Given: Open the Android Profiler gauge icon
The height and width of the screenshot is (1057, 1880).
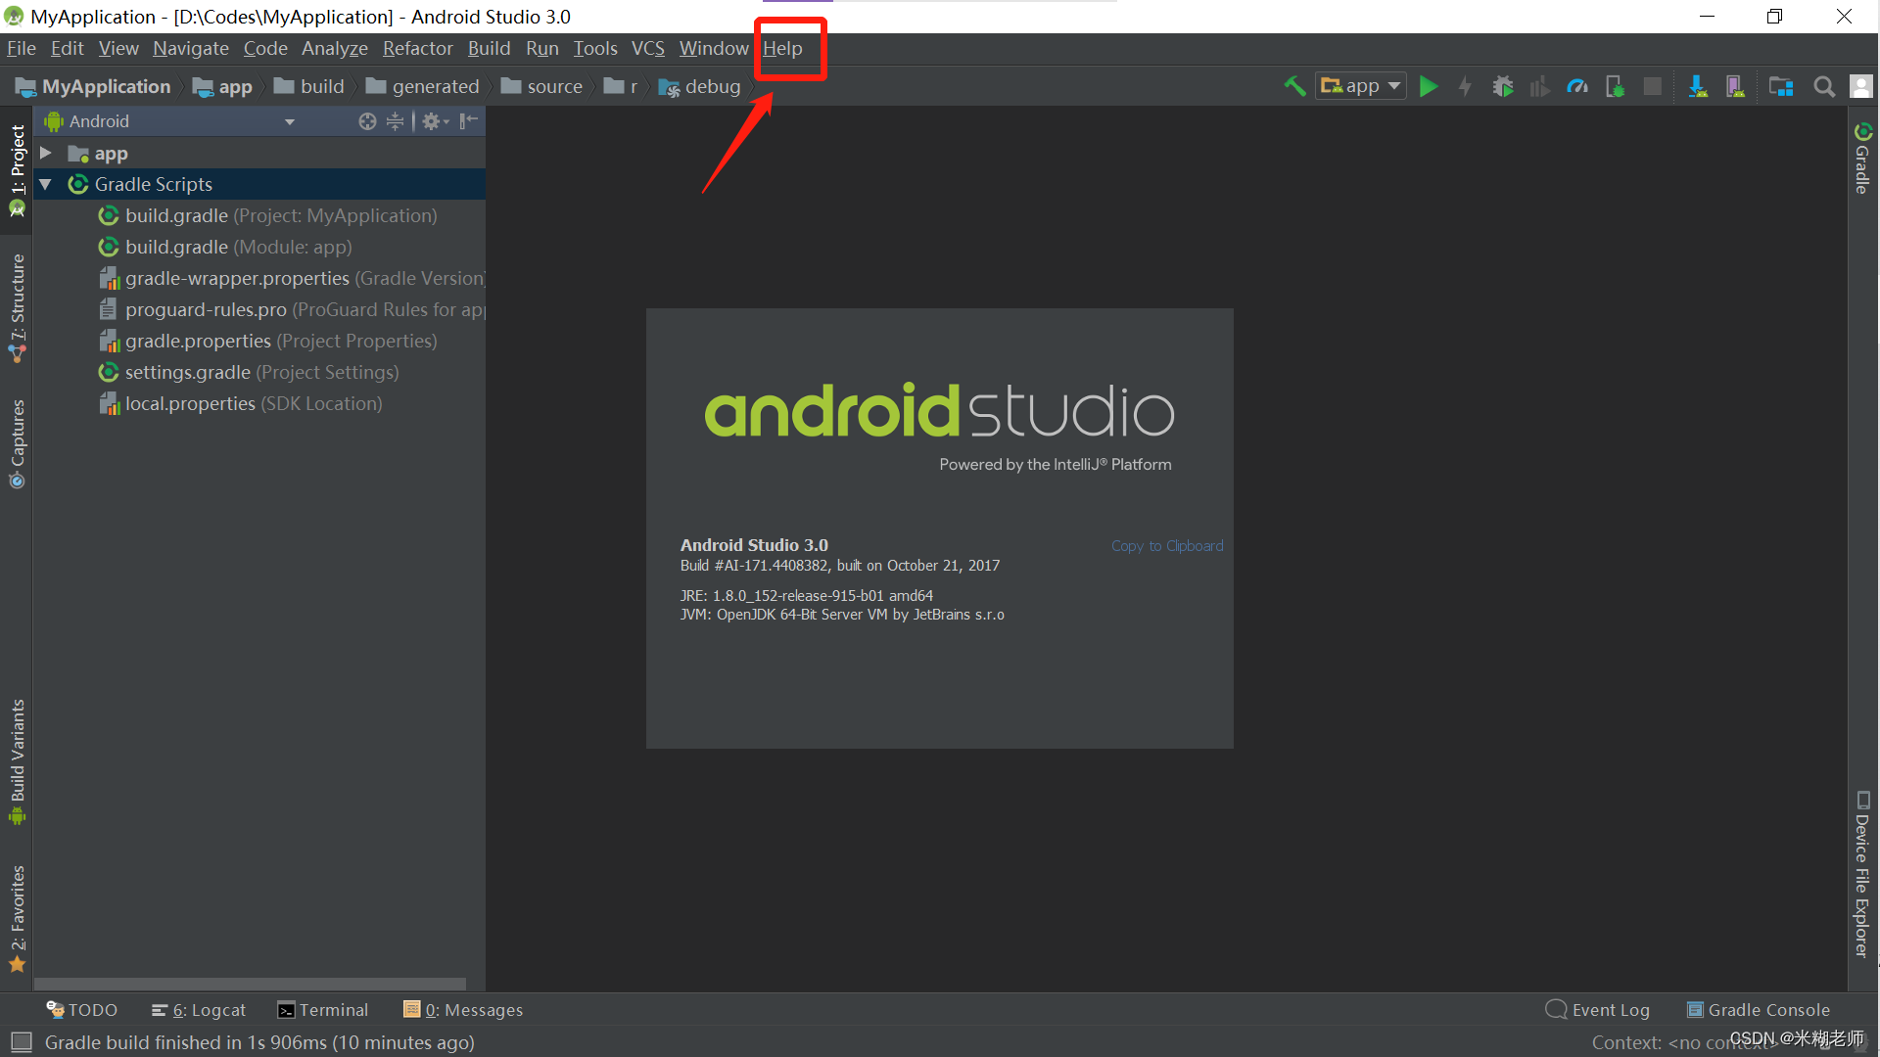Looking at the screenshot, I should [1576, 86].
